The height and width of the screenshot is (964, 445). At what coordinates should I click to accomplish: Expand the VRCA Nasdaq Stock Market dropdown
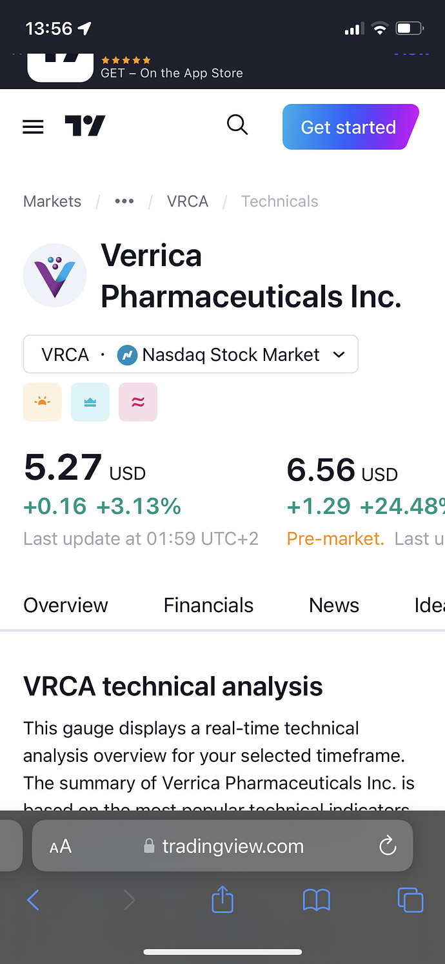click(190, 354)
